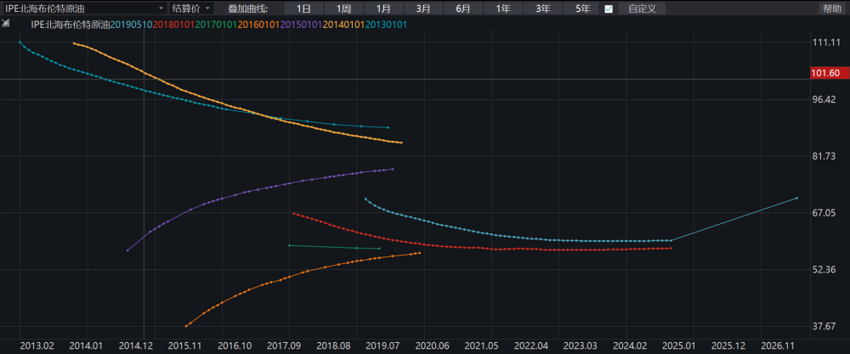
Task: Click the last point of the 20190510 curve
Action: (x=796, y=198)
